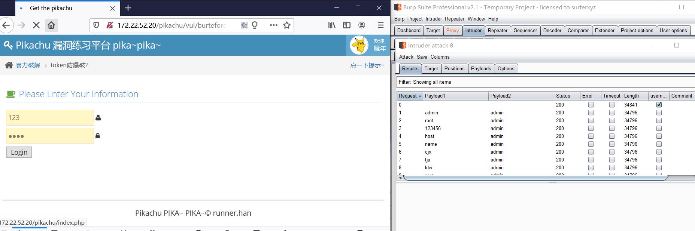The height and width of the screenshot is (231, 695).
Task: Click the insecure connection lock icon
Action: point(109,25)
